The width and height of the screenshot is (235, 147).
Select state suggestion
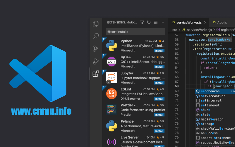pyautogui.click(x=215, y=115)
